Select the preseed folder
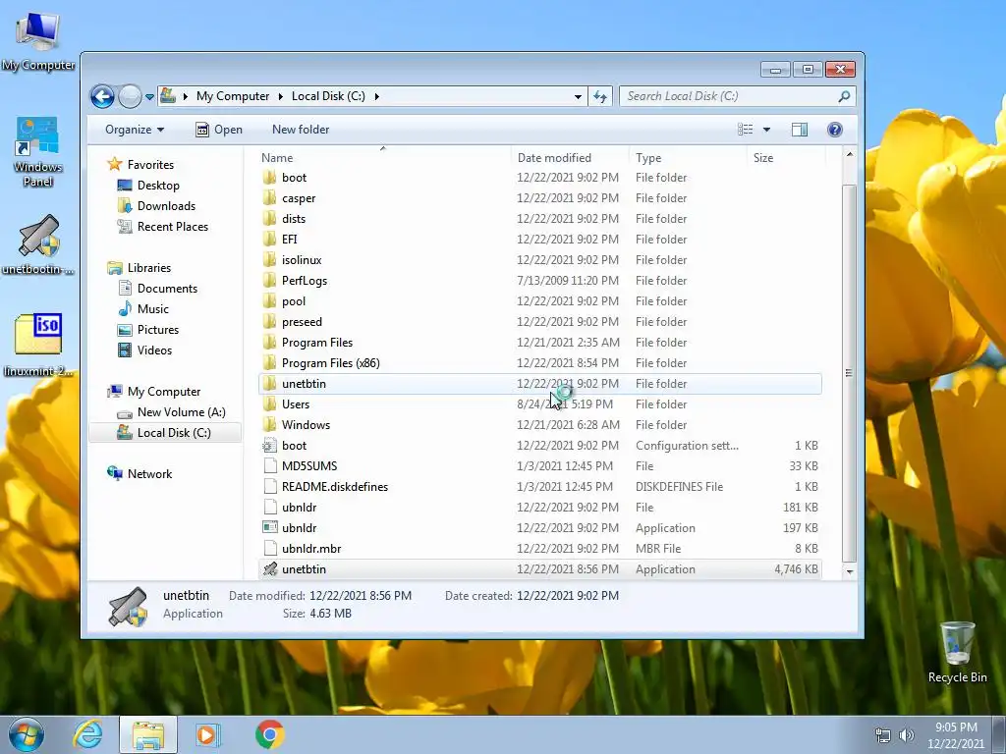 click(x=302, y=322)
